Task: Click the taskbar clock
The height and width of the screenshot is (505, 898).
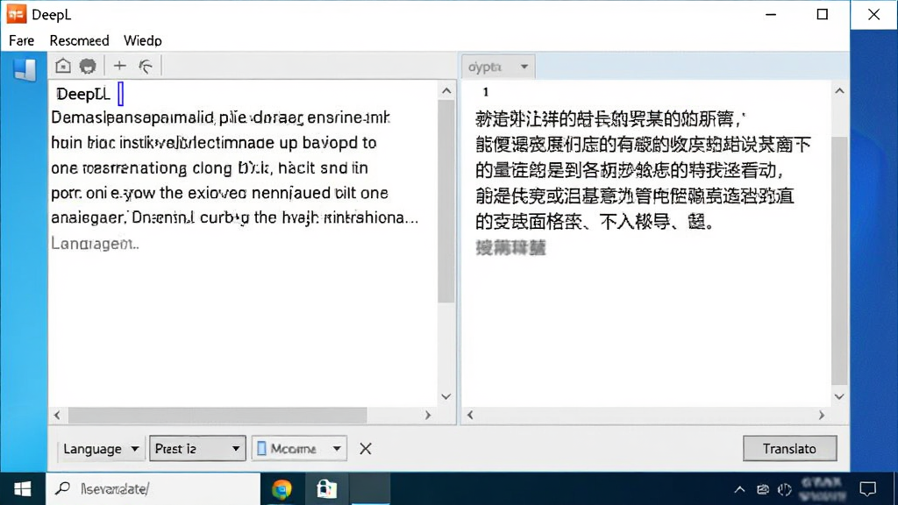Action: point(822,489)
